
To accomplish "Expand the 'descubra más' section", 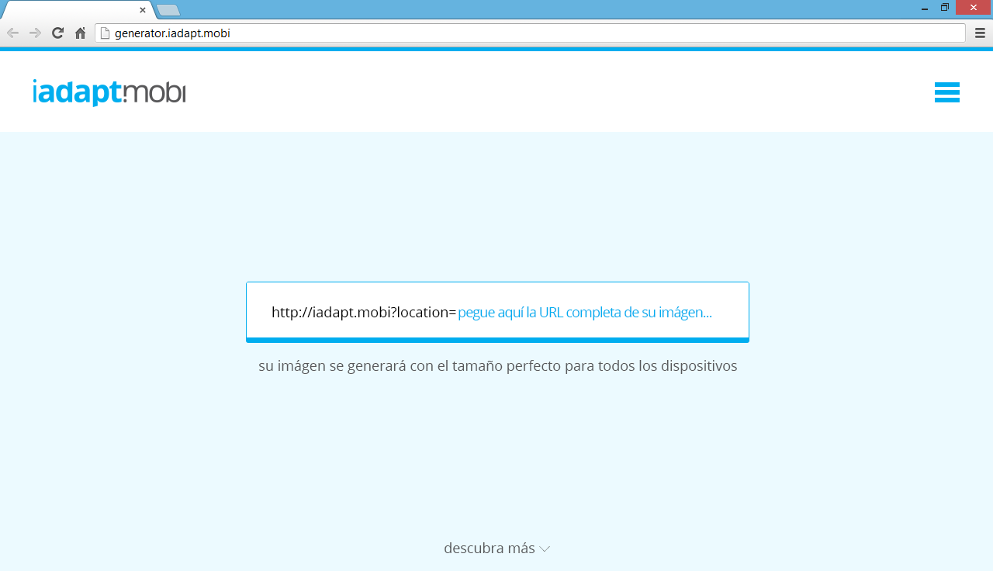I will coord(497,548).
